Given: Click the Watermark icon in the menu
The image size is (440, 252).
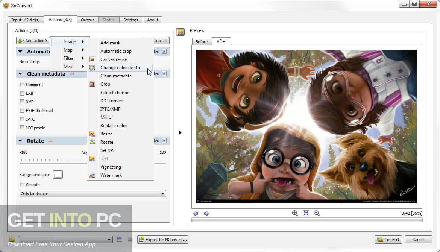Looking at the screenshot, I should (x=92, y=175).
